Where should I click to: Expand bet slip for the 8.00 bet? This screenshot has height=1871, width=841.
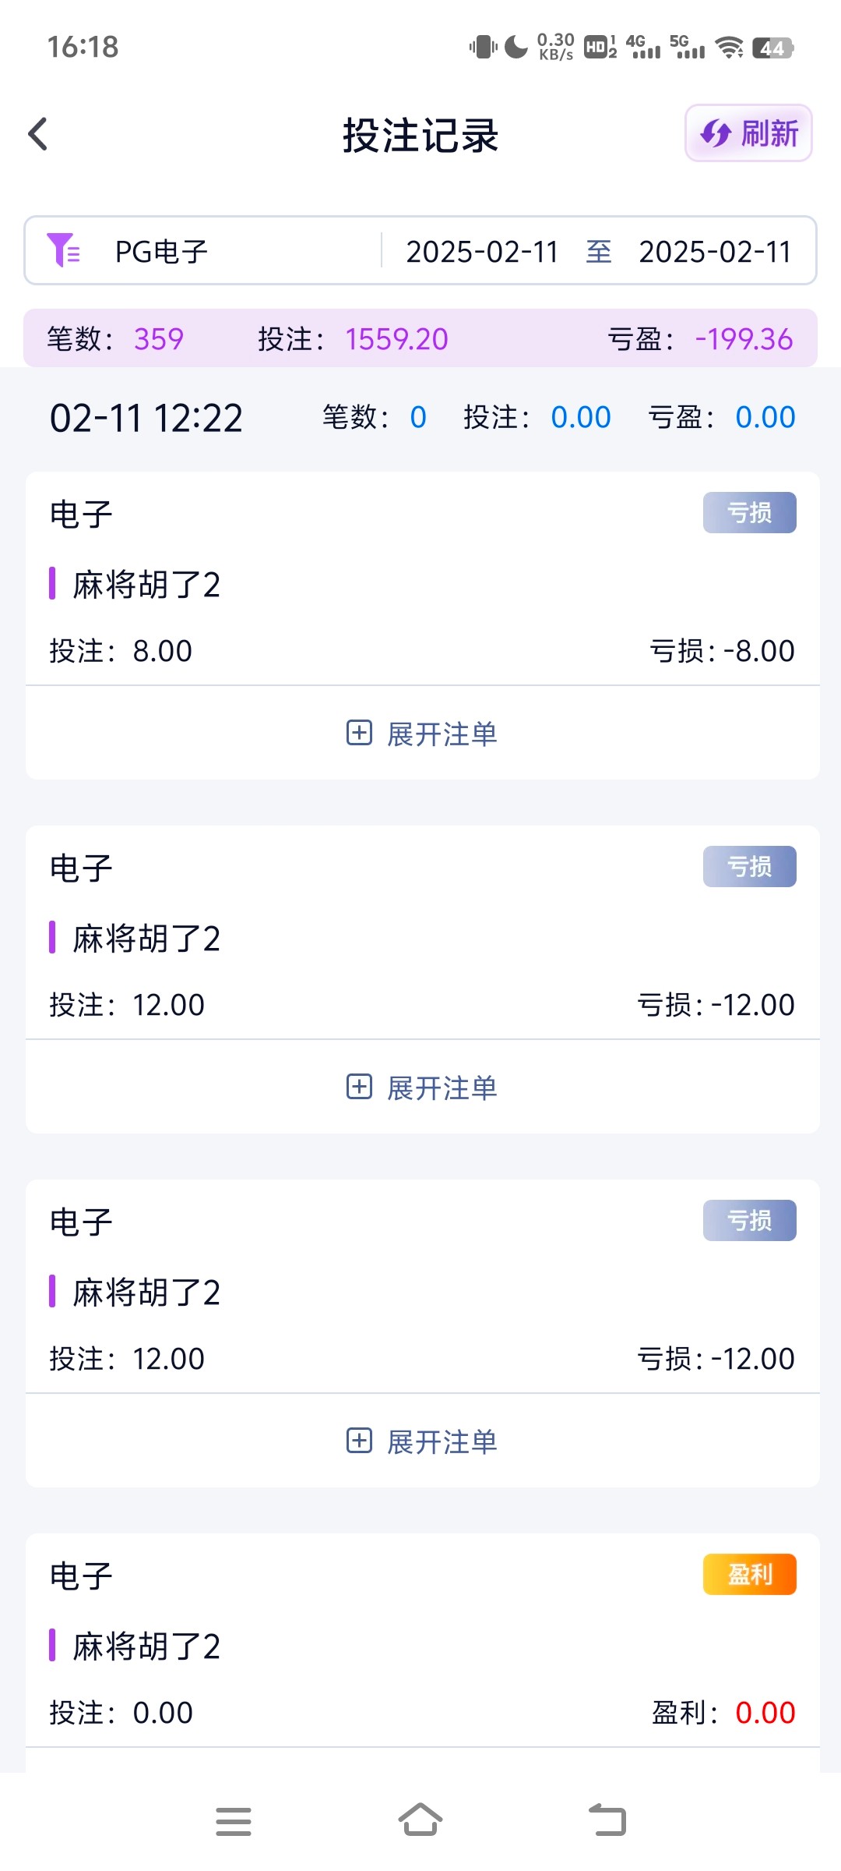click(x=422, y=734)
